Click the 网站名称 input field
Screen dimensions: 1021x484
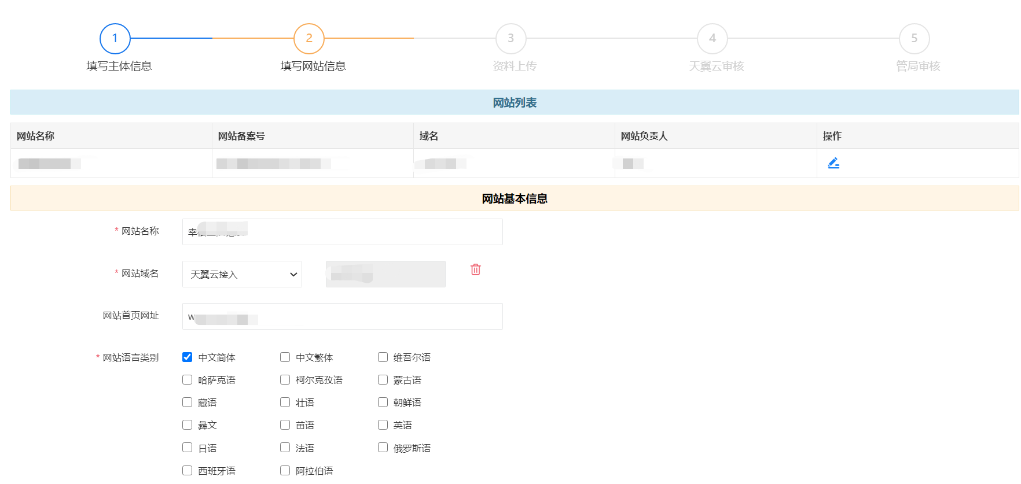[x=343, y=232]
